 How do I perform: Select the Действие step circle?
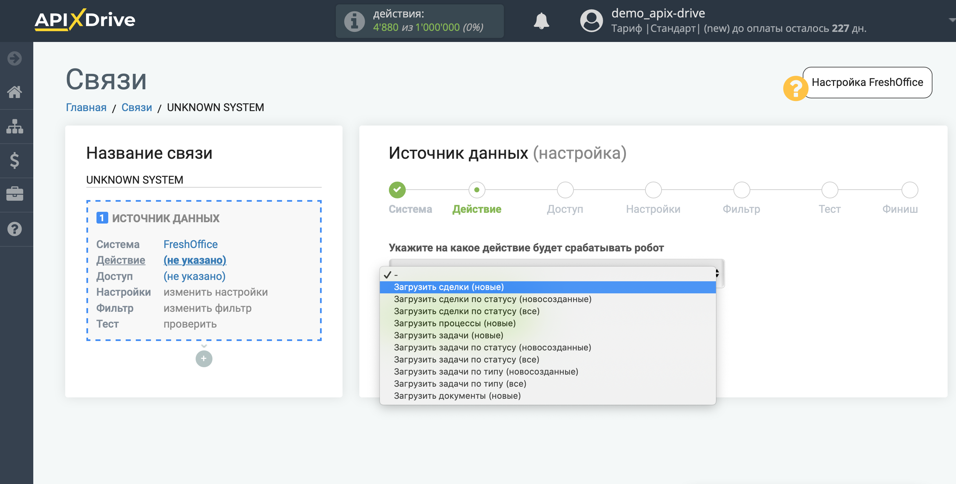coord(477,190)
